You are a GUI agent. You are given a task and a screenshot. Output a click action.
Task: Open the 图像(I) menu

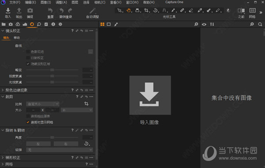[x=46, y=2]
